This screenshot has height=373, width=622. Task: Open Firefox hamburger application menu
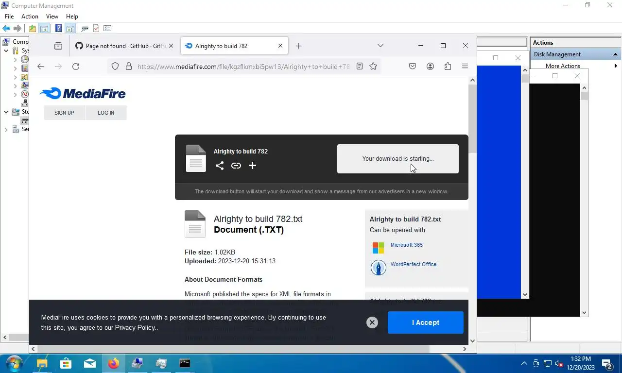[465, 66]
